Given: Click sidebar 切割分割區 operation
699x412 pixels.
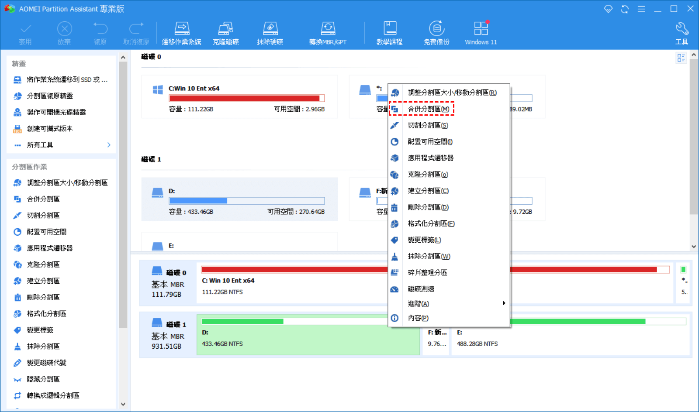Looking at the screenshot, I should [37, 216].
